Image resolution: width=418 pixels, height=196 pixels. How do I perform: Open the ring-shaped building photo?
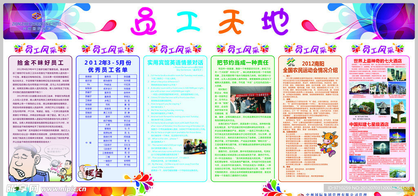point(381,148)
